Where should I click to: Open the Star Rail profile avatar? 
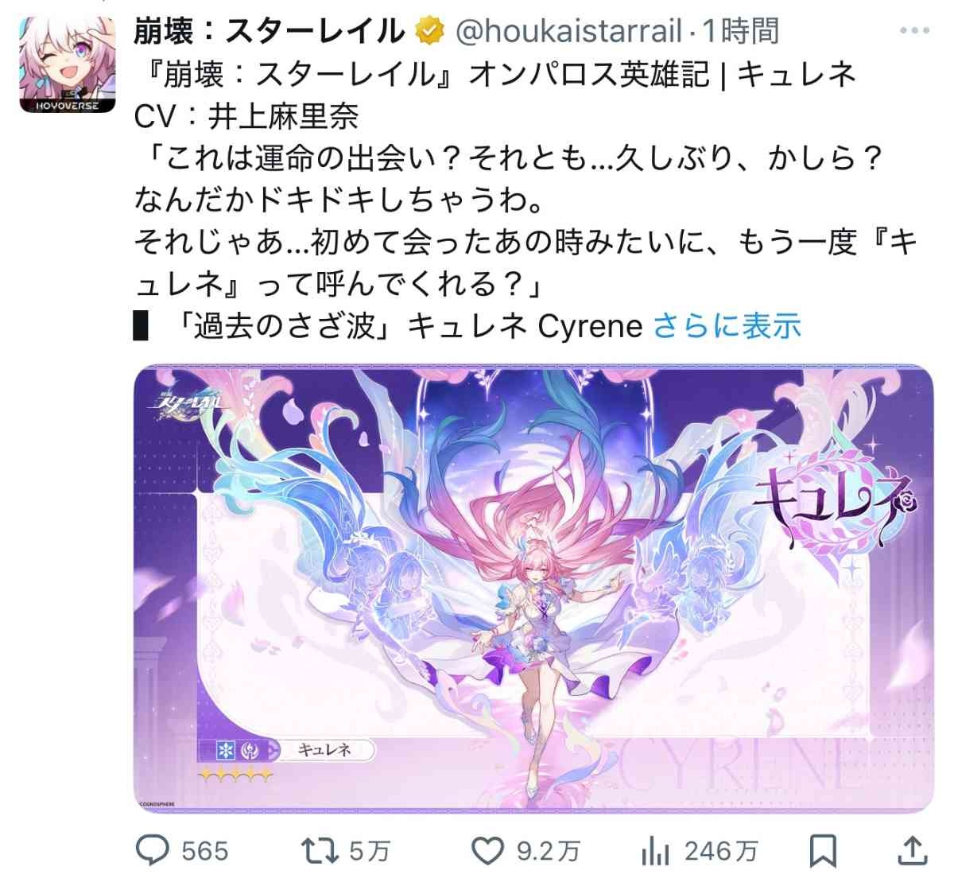coord(68,64)
